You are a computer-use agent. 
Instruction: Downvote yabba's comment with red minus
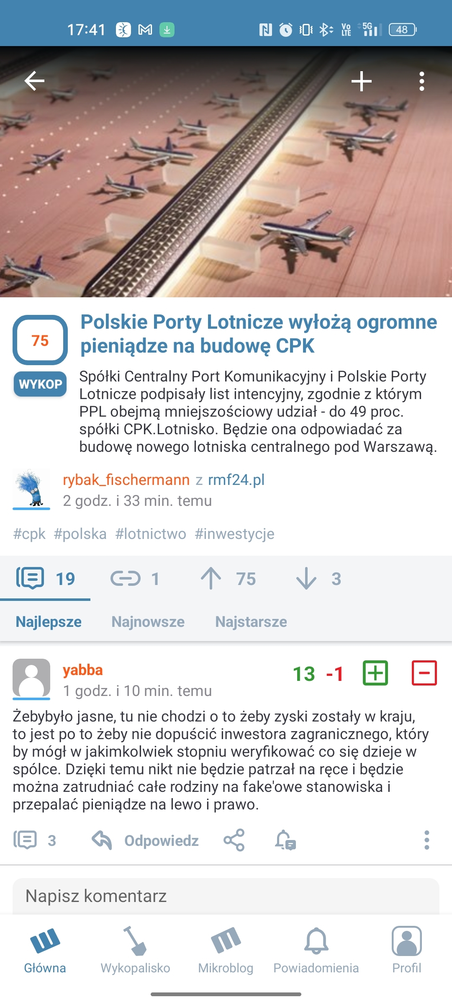[x=424, y=673]
